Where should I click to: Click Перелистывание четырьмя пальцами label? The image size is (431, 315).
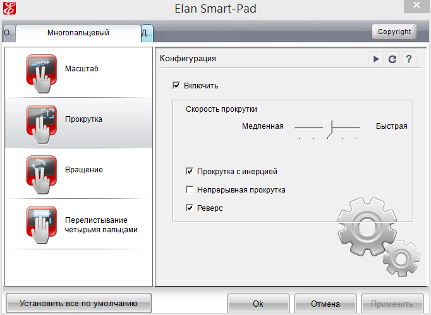[101, 225]
